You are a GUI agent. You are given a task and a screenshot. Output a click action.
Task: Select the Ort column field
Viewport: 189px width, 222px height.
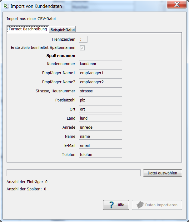point(100,109)
